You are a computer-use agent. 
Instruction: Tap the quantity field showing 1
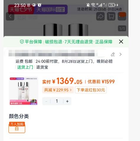[x=57, y=101]
